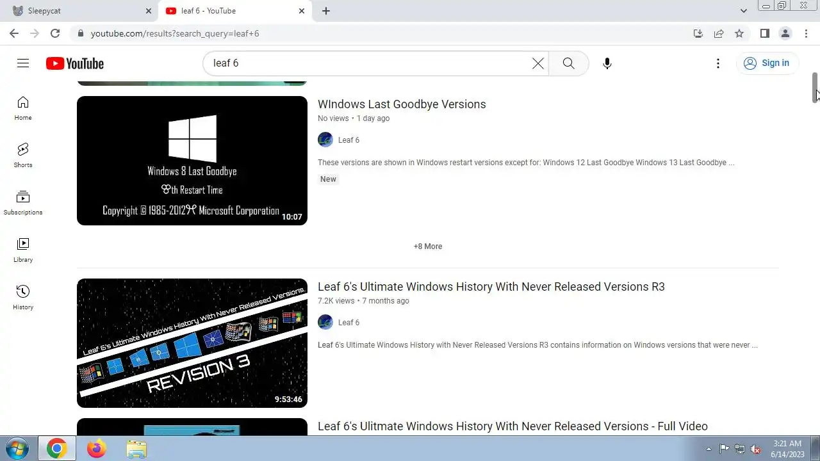Go to Home in sidebar
This screenshot has height=461, width=820.
[23, 108]
